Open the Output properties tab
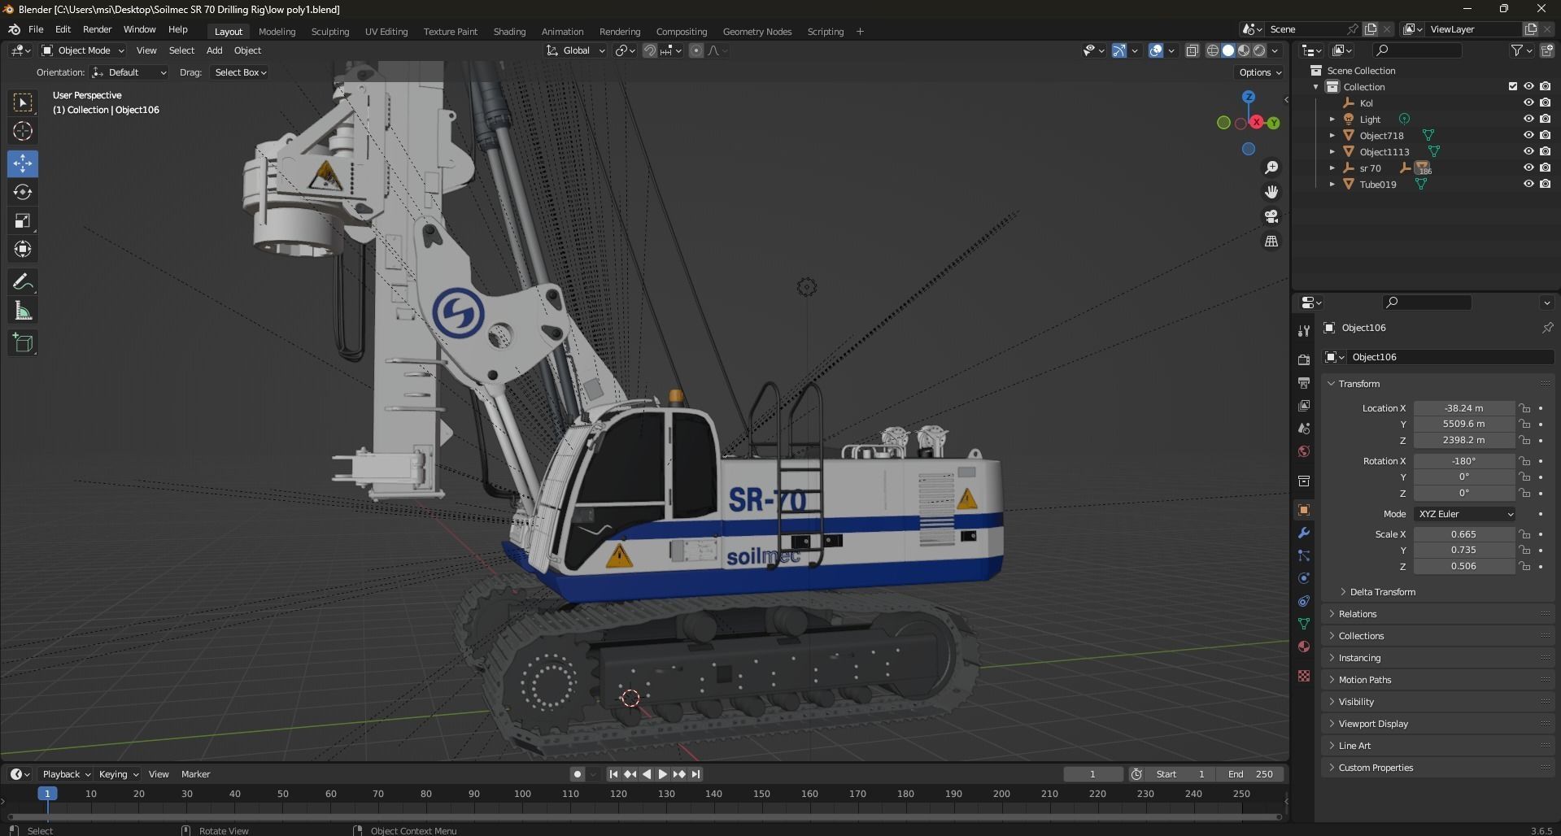 pos(1304,382)
